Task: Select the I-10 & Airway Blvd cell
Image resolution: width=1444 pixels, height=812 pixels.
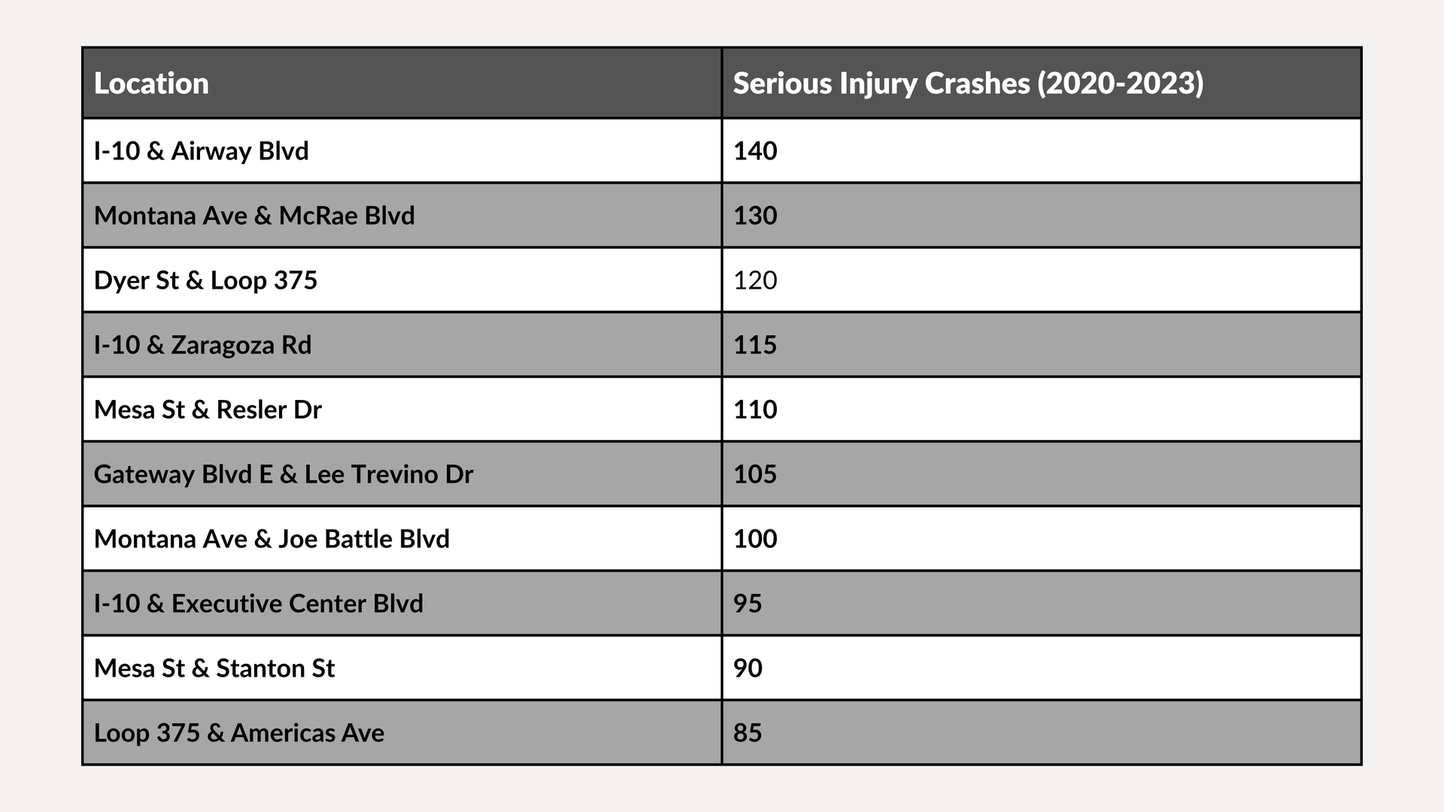Action: 402,150
